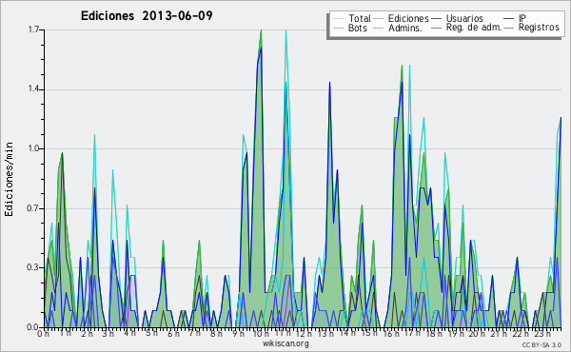Click the 'Total' legend label

(x=360, y=18)
